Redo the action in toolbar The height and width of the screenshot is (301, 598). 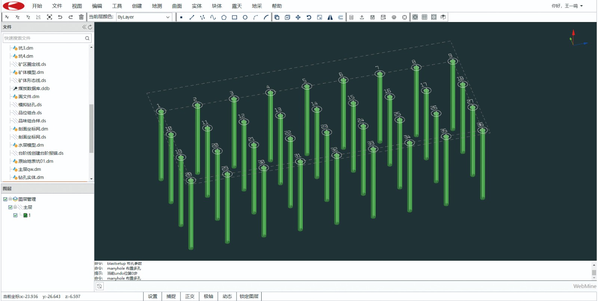tap(71, 17)
